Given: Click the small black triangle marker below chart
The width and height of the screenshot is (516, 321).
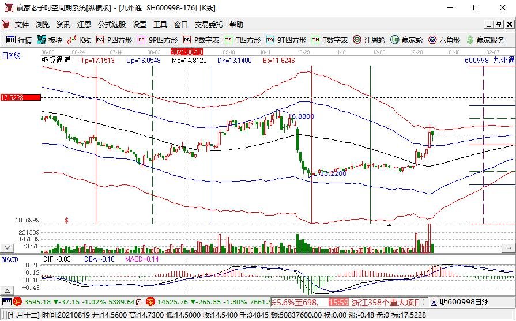Looking at the screenshot, I should tap(389, 225).
